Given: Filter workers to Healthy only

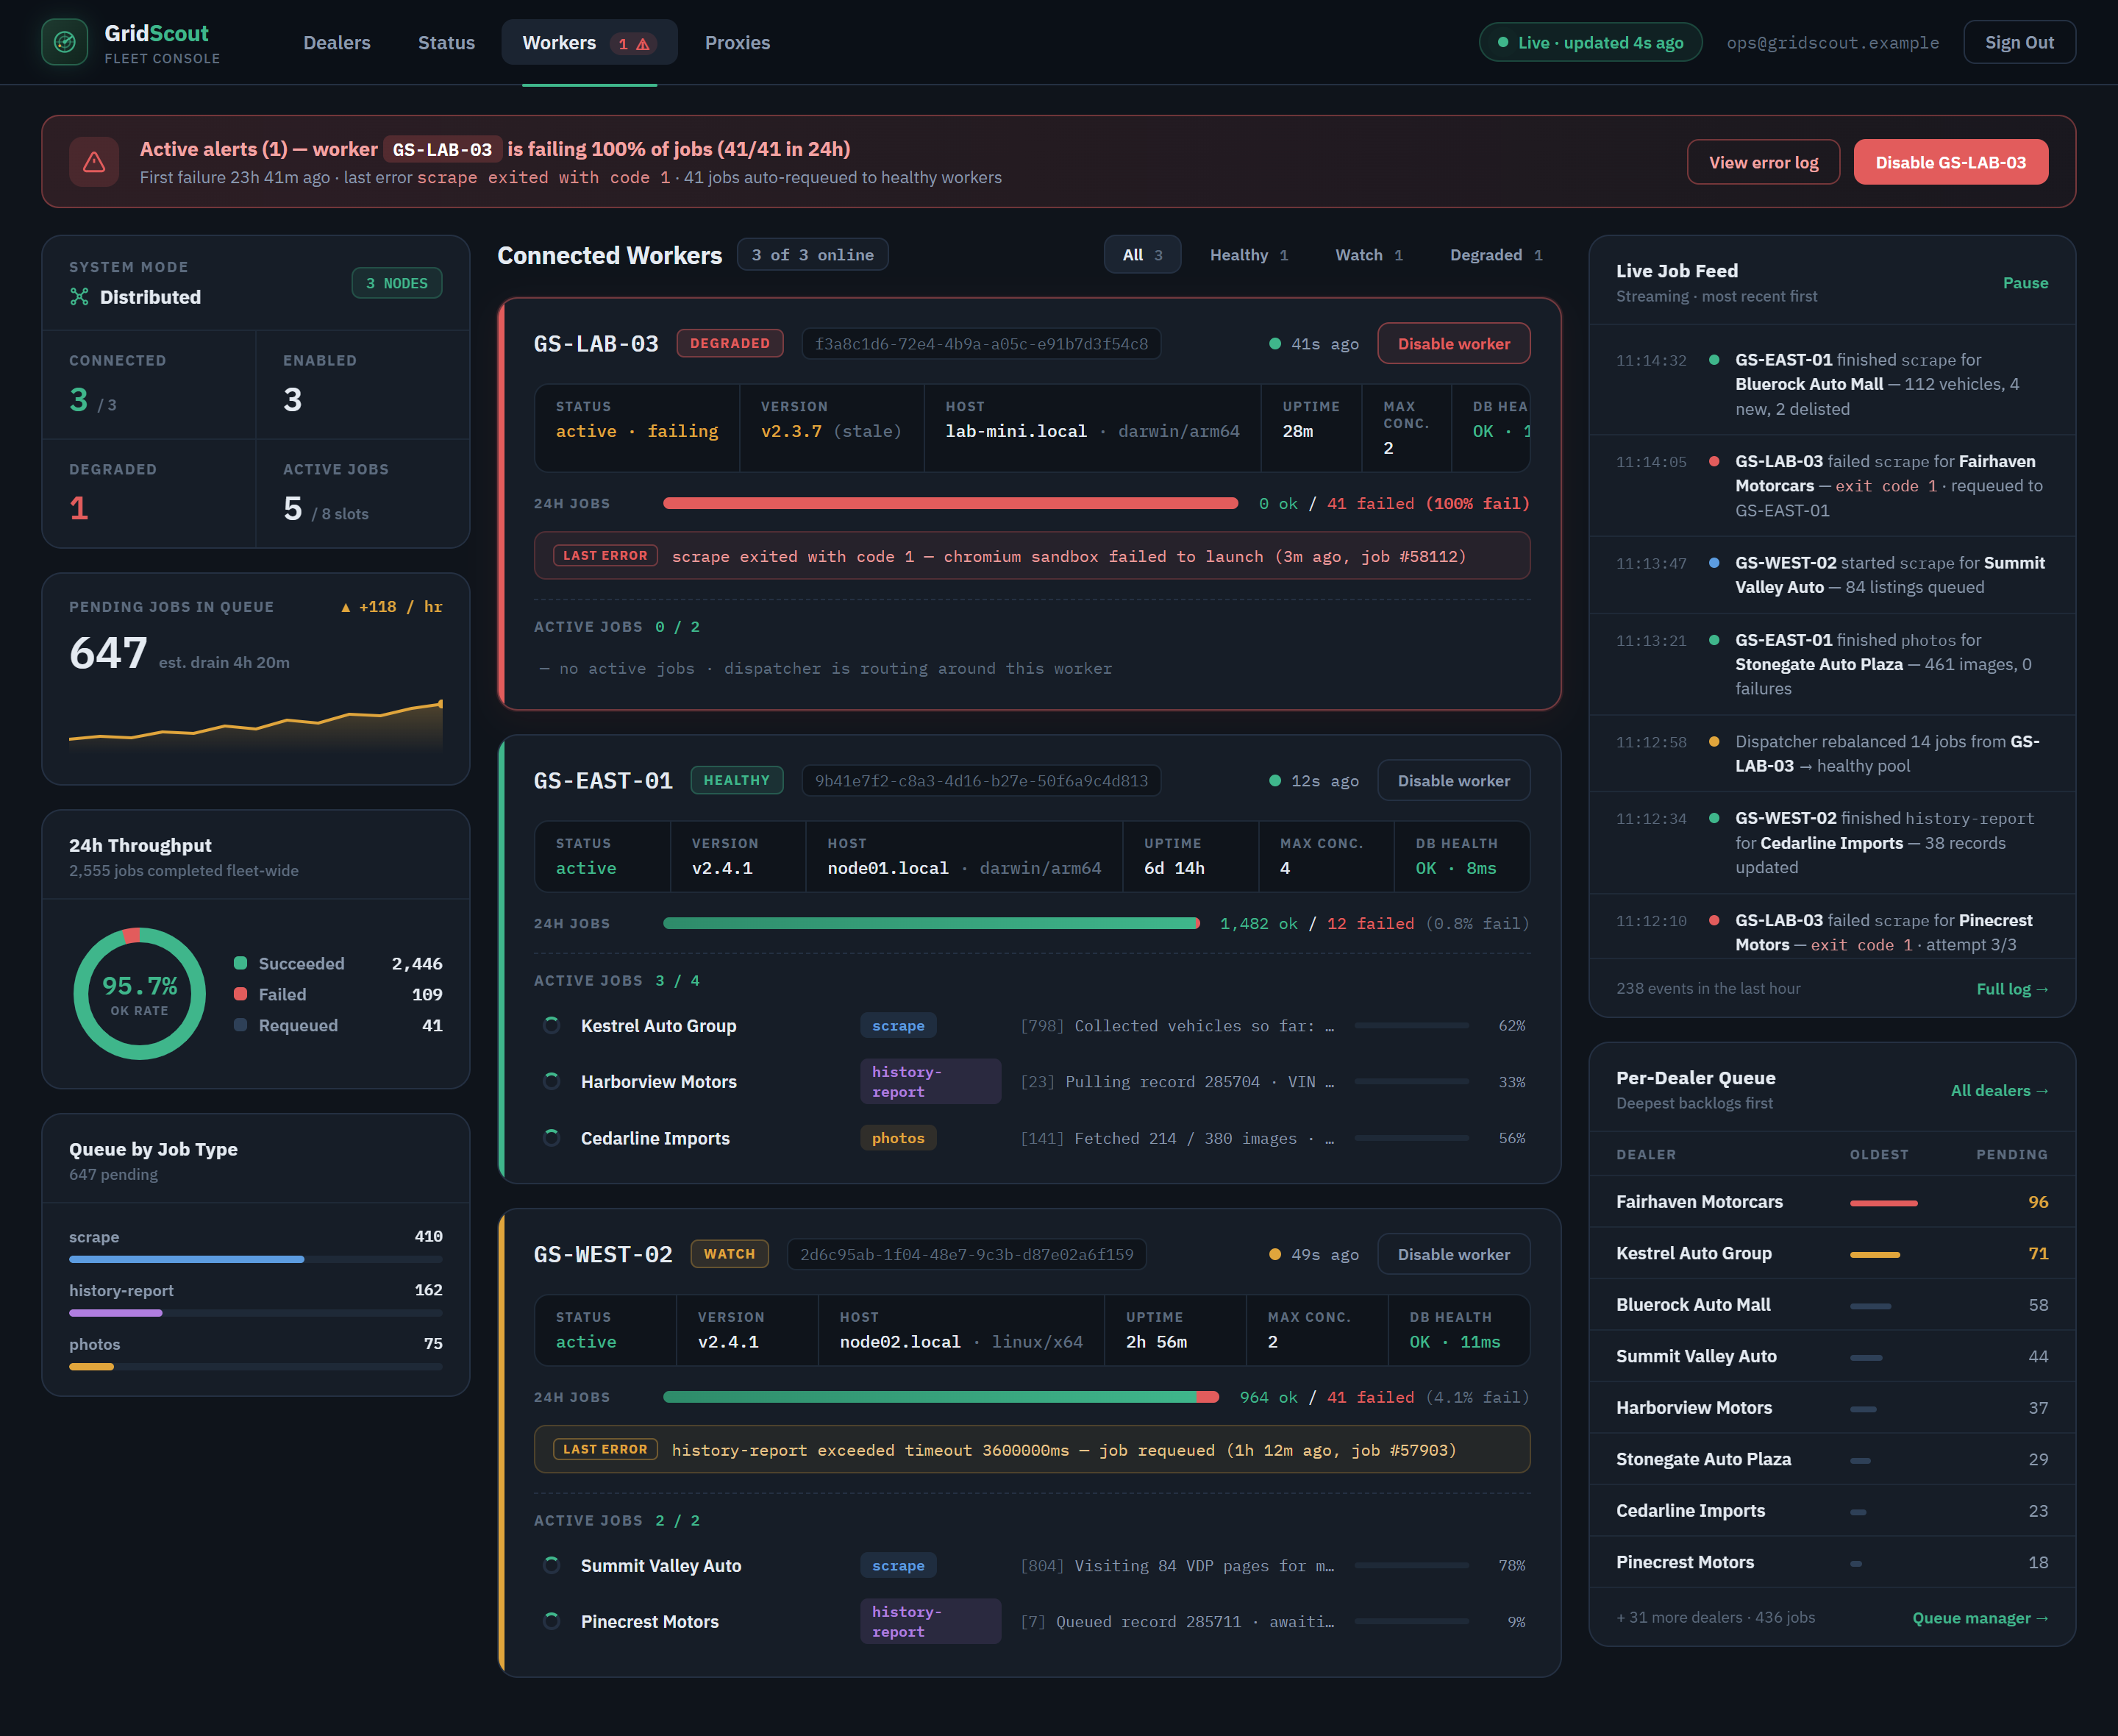Looking at the screenshot, I should click(1249, 255).
